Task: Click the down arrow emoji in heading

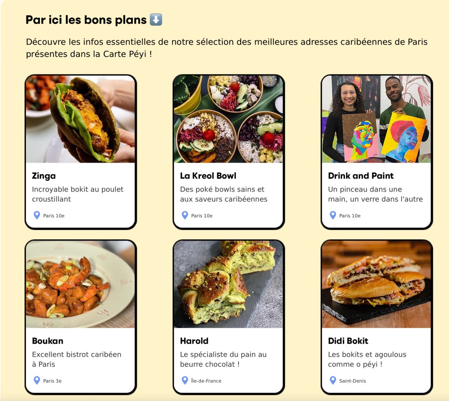Action: tap(156, 20)
